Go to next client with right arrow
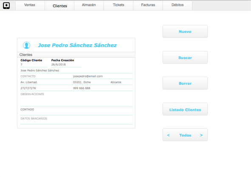The image size is (251, 177). [x=201, y=135]
